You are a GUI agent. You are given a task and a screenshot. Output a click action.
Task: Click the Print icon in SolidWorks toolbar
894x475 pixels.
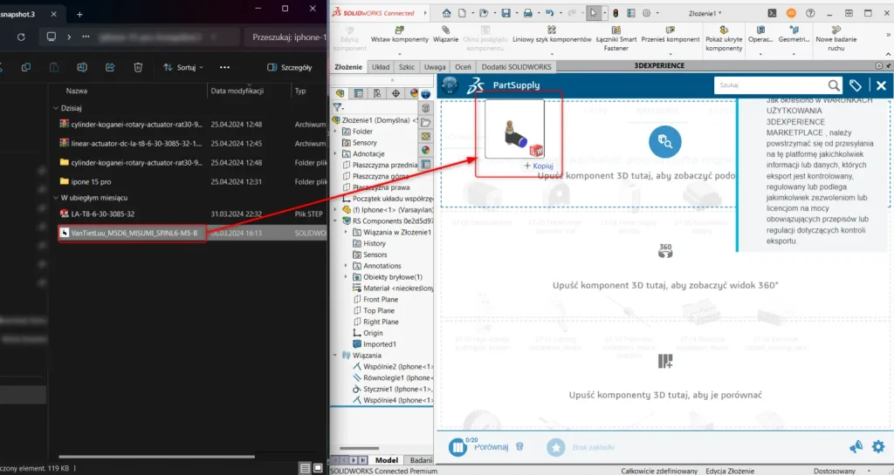(528, 13)
